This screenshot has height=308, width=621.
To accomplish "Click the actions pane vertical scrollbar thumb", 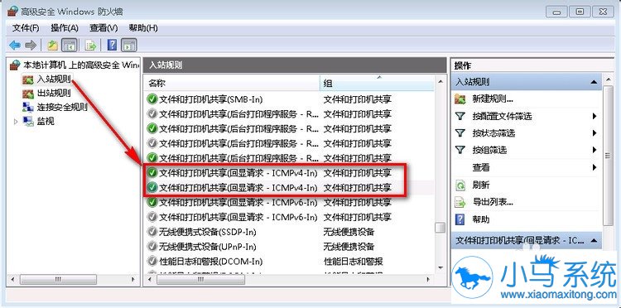I will (x=608, y=156).
